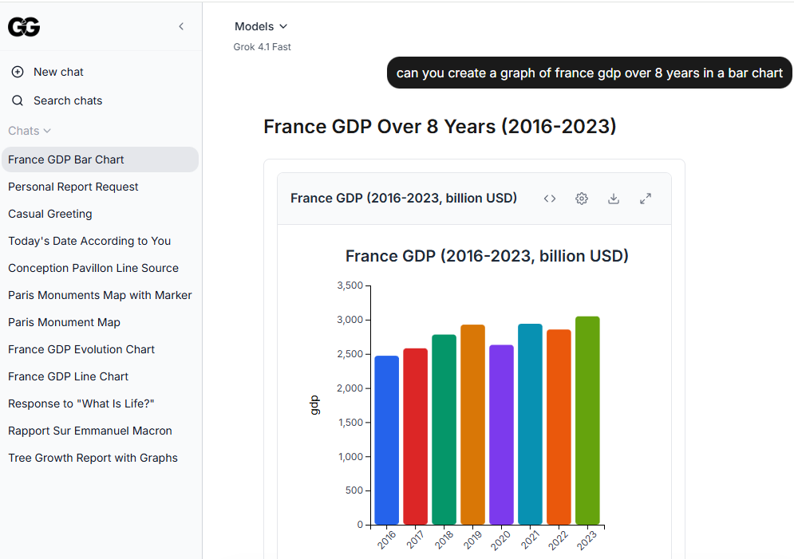This screenshot has height=559, width=794.
Task: Open the Rapport Sur Emmanuel Macron chat
Action: (90, 431)
